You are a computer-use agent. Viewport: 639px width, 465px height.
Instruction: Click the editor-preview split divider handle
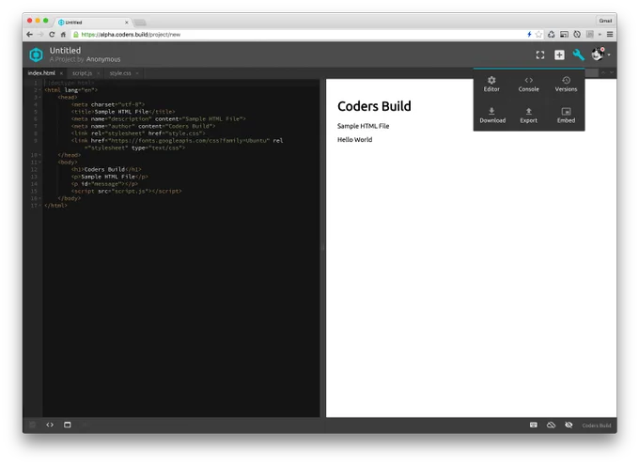pos(322,247)
